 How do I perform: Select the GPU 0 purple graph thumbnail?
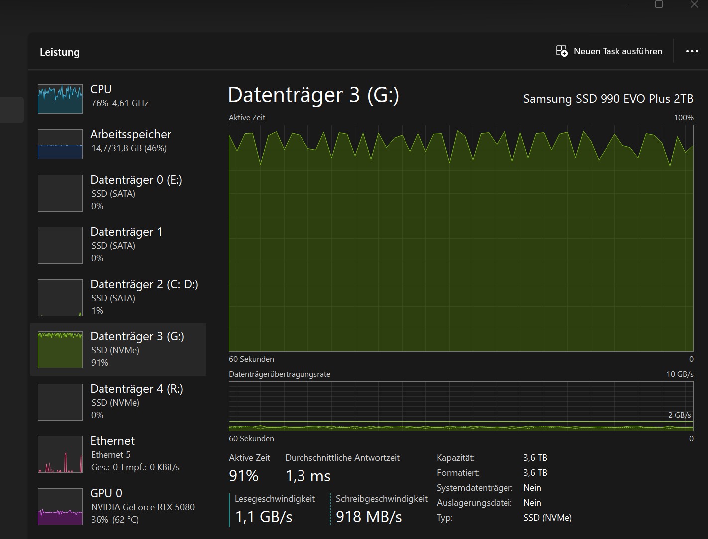tap(60, 507)
